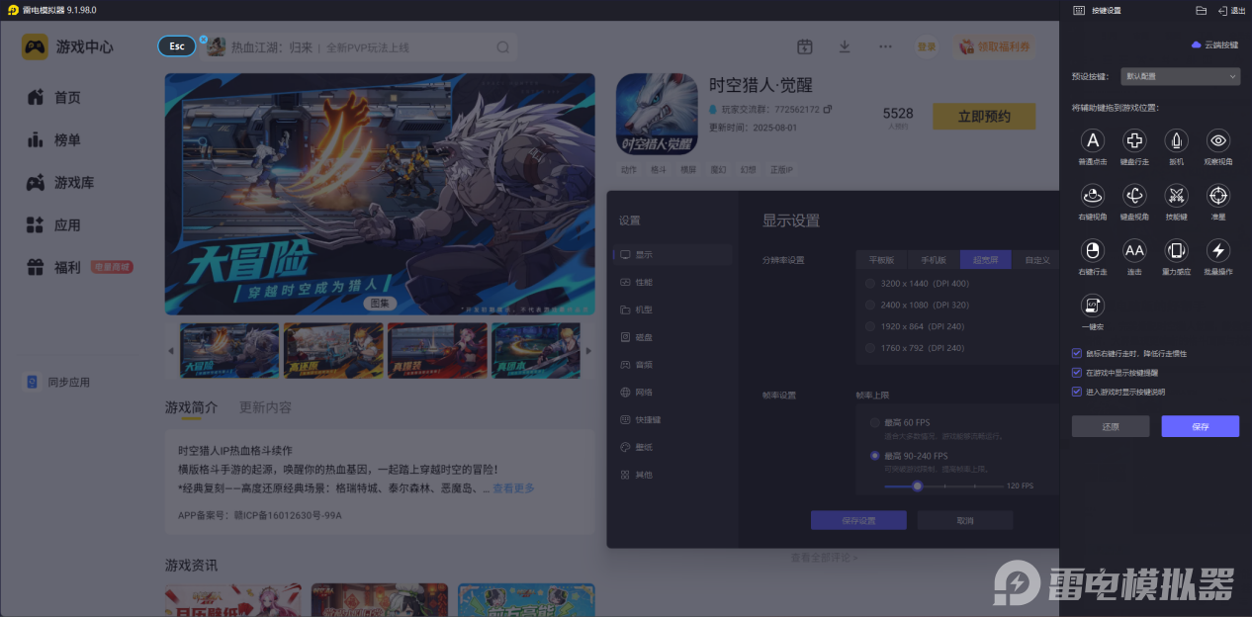Click the yellow 立即预约 button

(x=984, y=116)
